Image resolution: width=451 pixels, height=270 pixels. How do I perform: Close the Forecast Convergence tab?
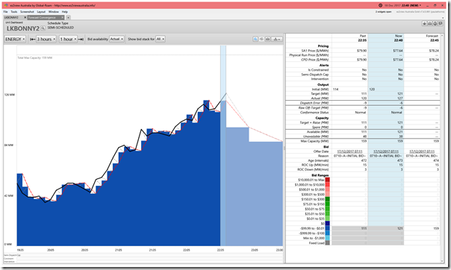coord(63,17)
